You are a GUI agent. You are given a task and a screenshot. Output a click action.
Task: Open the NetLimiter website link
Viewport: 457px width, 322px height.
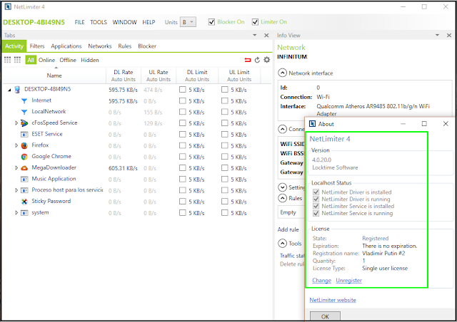pos(333,300)
